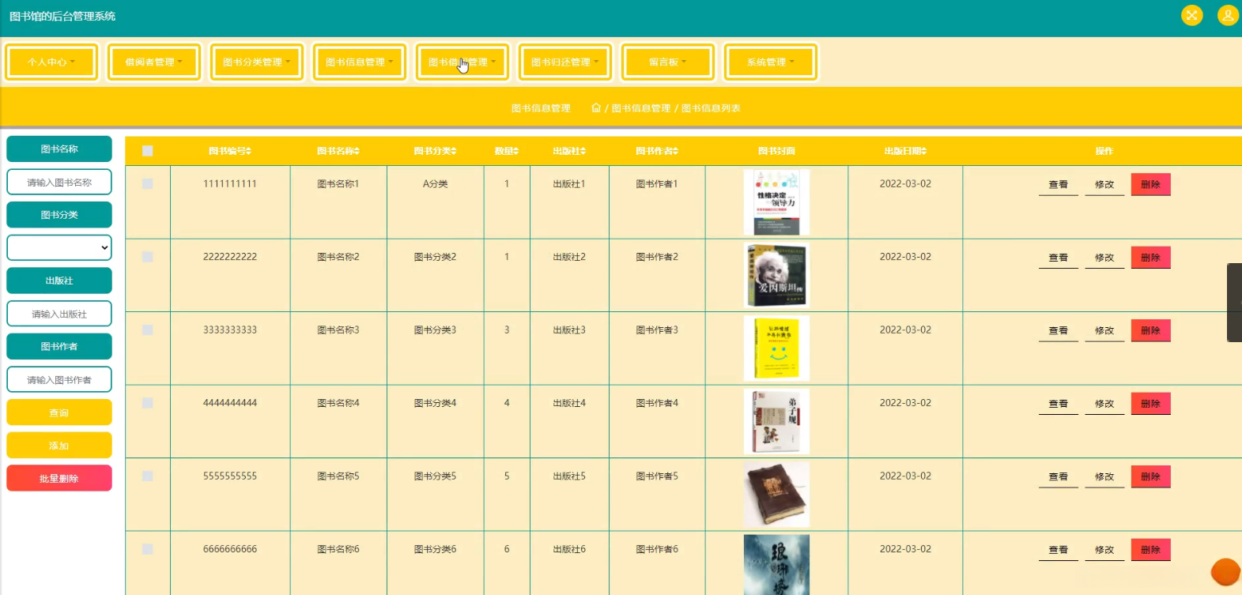Open the cover image of 图书名称1
The image size is (1242, 595).
(776, 202)
